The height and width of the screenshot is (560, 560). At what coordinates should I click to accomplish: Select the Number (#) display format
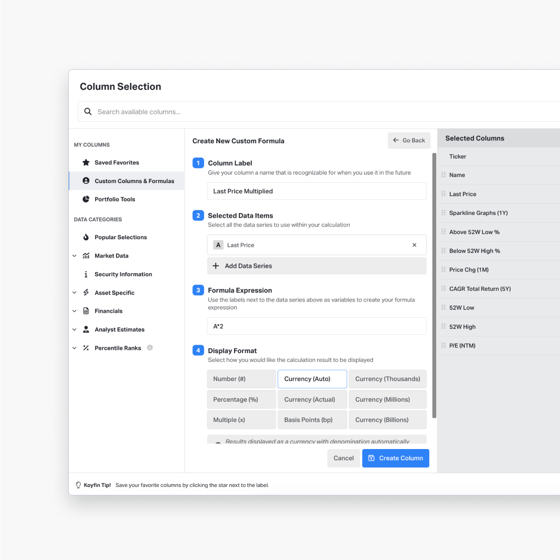tap(241, 379)
